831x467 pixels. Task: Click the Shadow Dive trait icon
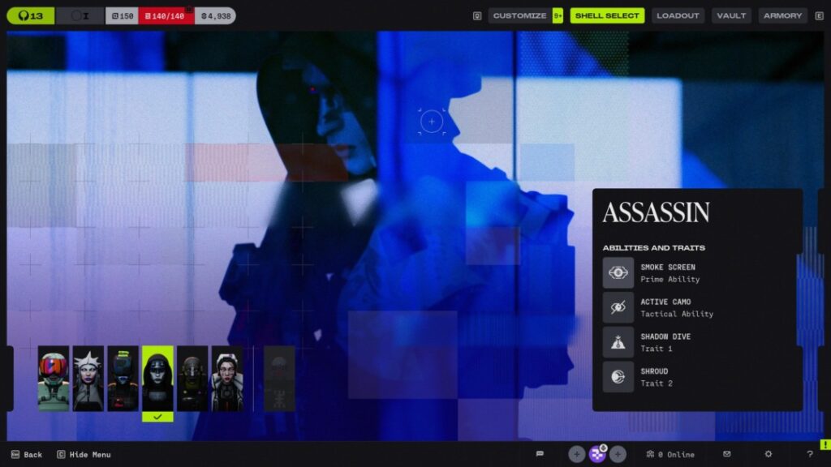tap(618, 343)
